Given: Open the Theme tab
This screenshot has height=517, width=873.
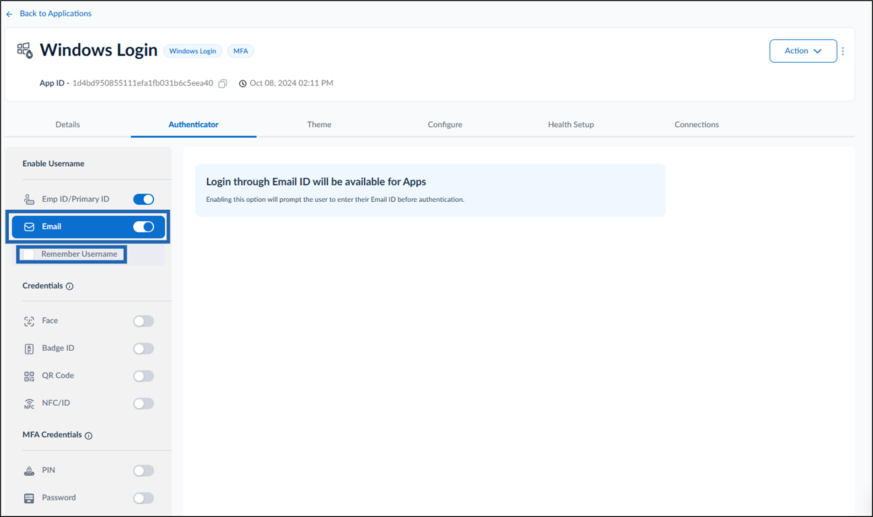Looking at the screenshot, I should [319, 125].
